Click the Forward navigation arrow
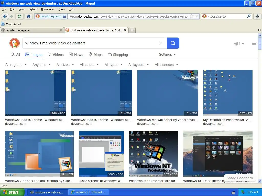The image size is (262, 196). point(11,16)
